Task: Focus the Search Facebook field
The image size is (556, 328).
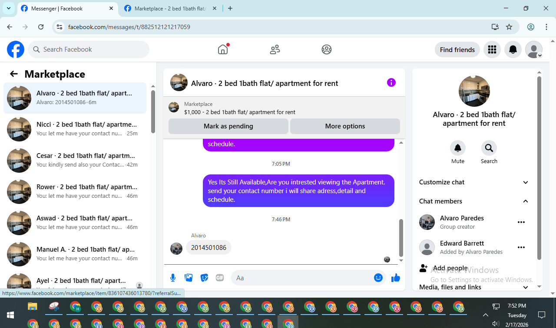Action: [x=89, y=49]
